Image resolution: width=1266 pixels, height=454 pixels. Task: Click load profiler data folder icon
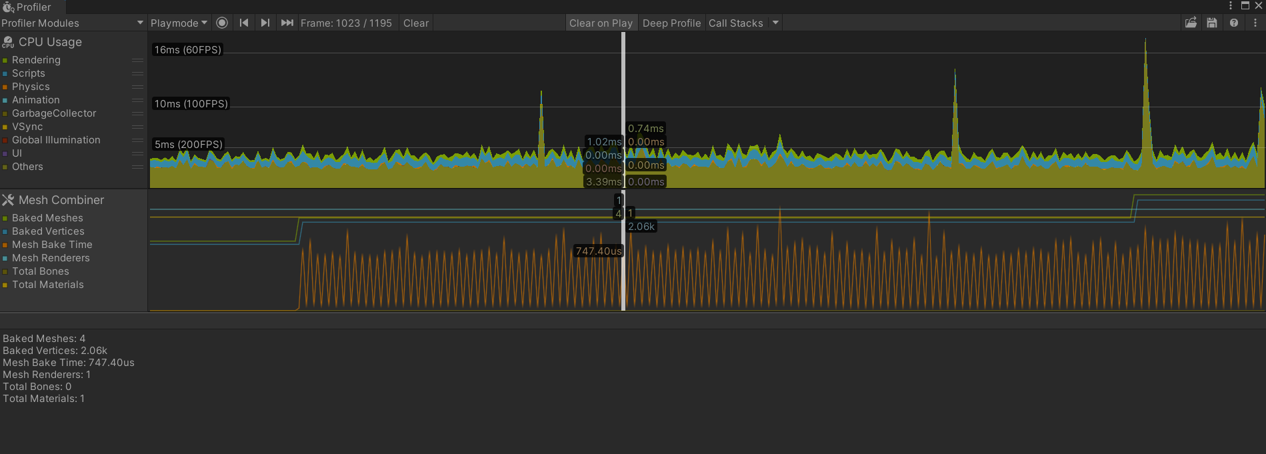pyautogui.click(x=1191, y=23)
